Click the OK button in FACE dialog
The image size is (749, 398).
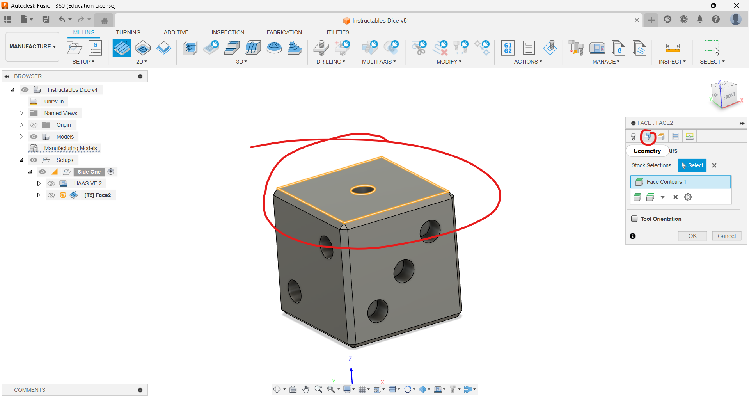692,236
